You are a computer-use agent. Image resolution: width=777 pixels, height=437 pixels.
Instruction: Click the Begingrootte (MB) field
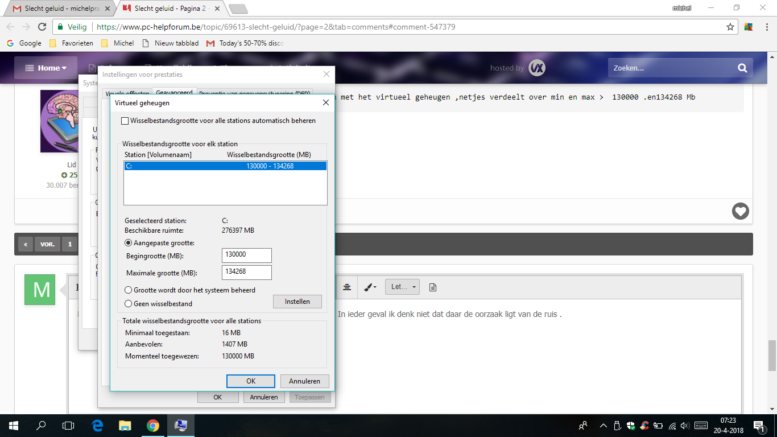pyautogui.click(x=246, y=255)
